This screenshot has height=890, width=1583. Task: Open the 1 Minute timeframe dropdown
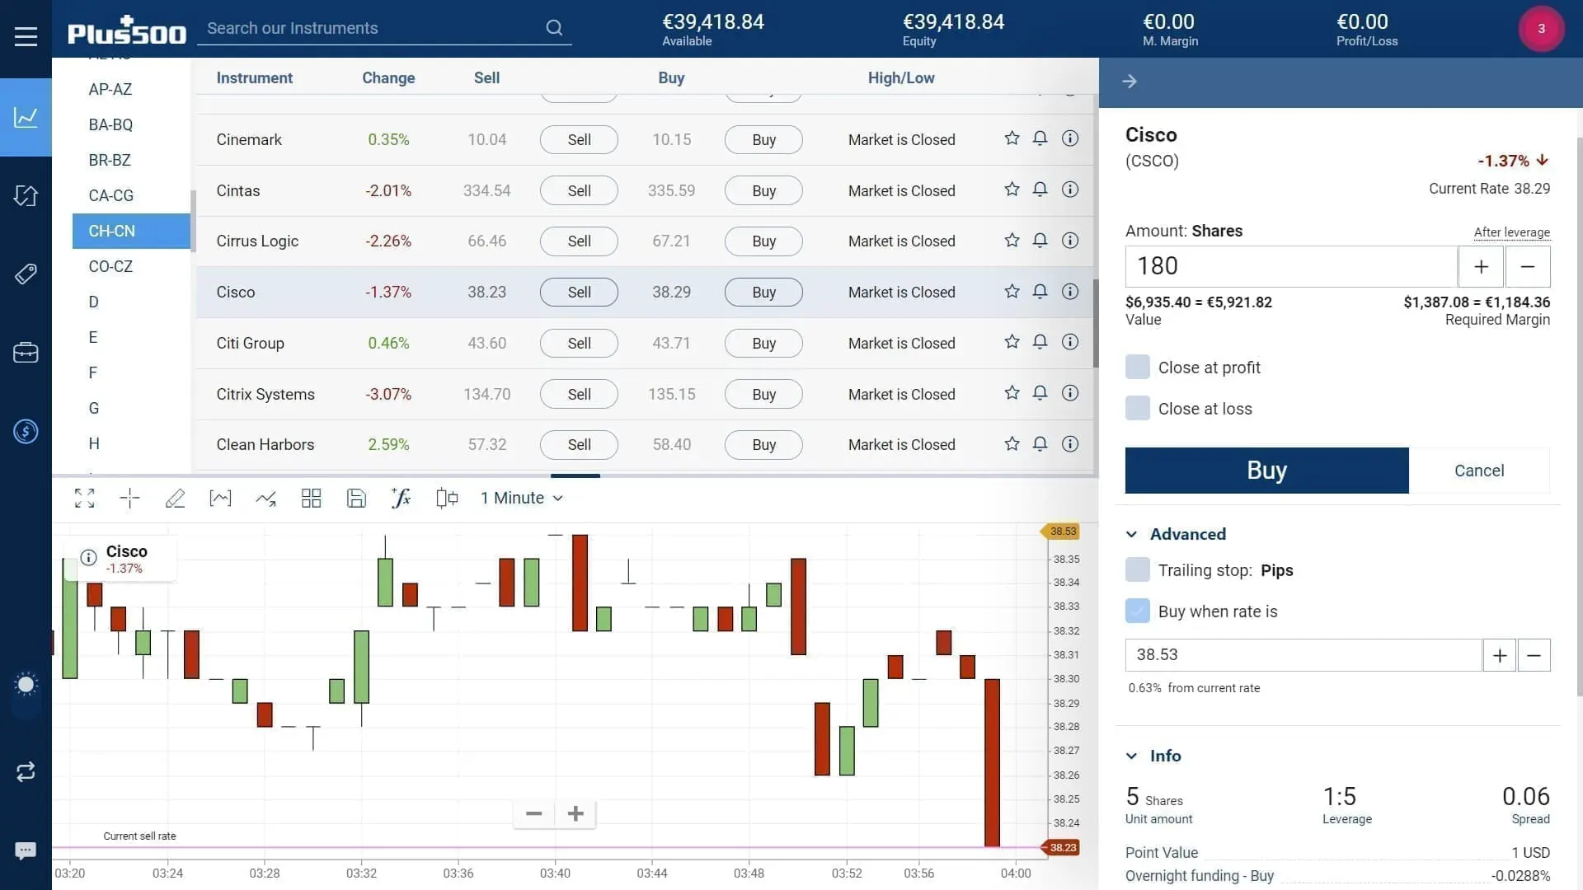coord(521,498)
